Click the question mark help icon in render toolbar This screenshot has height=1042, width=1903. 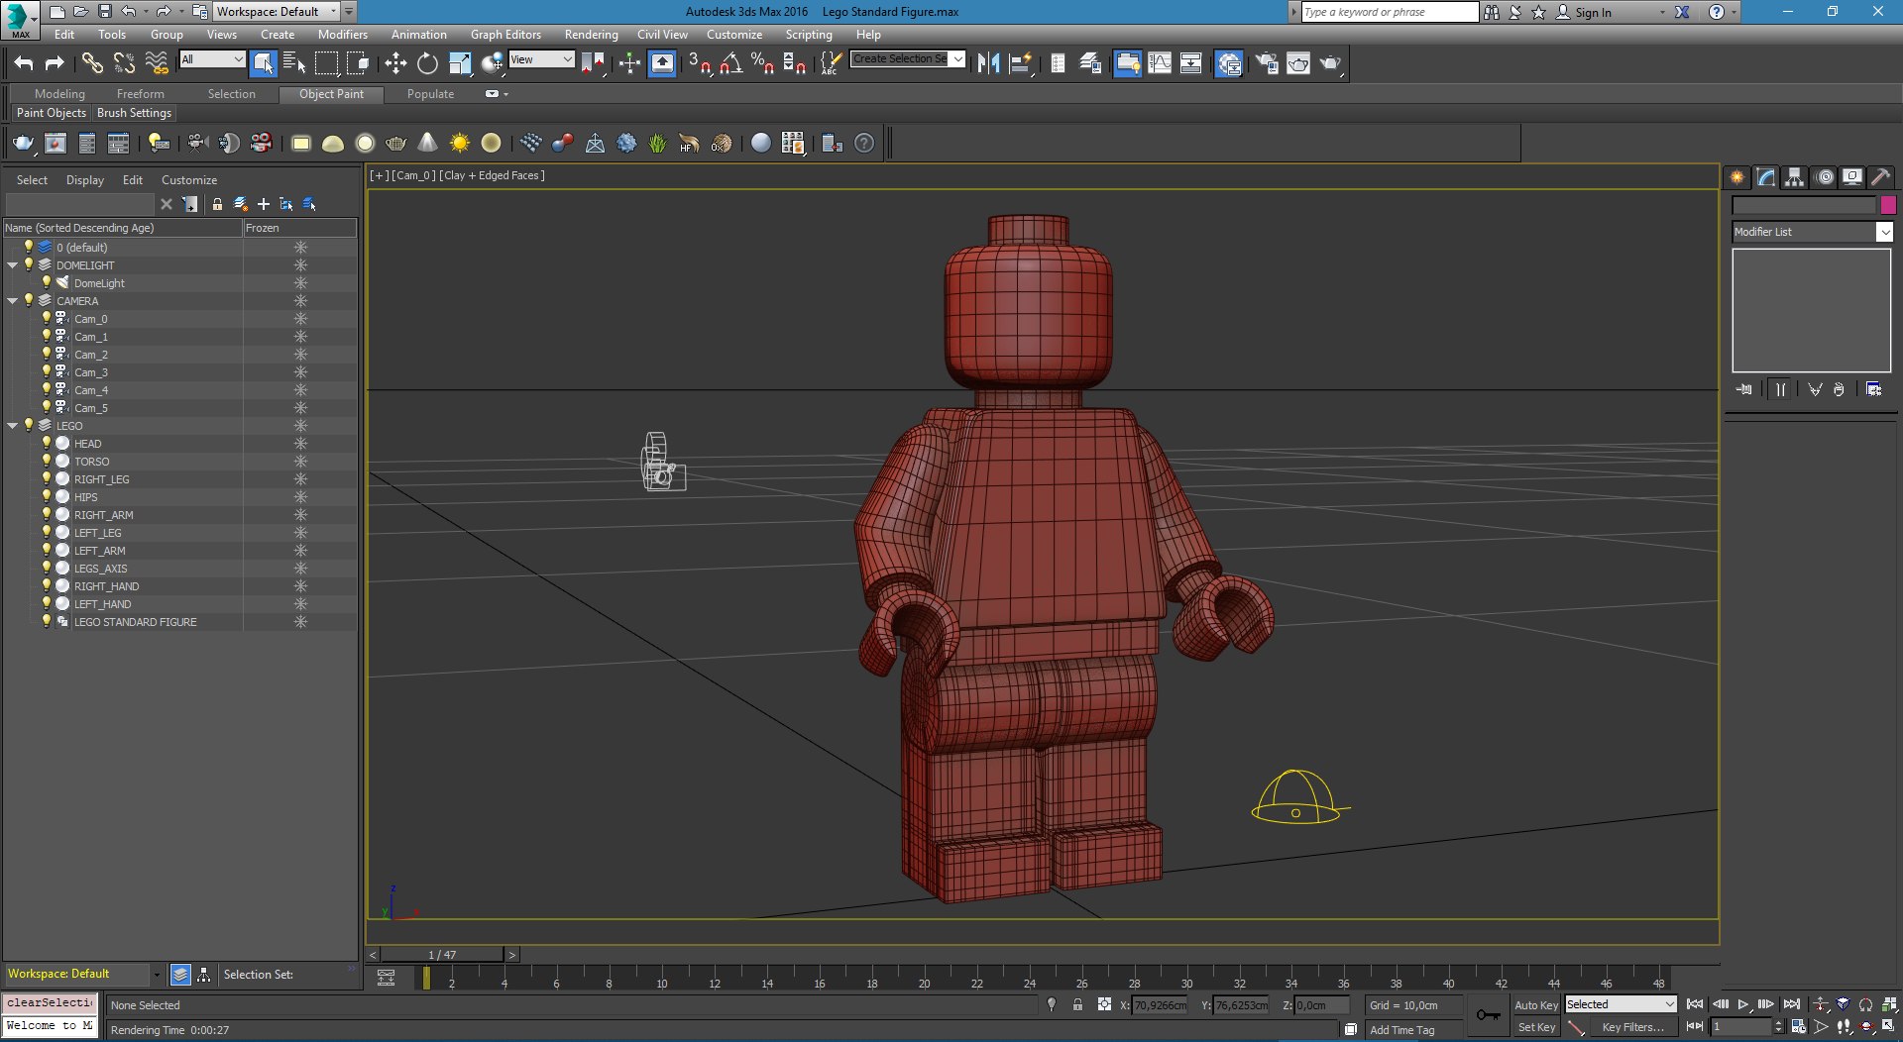click(864, 144)
